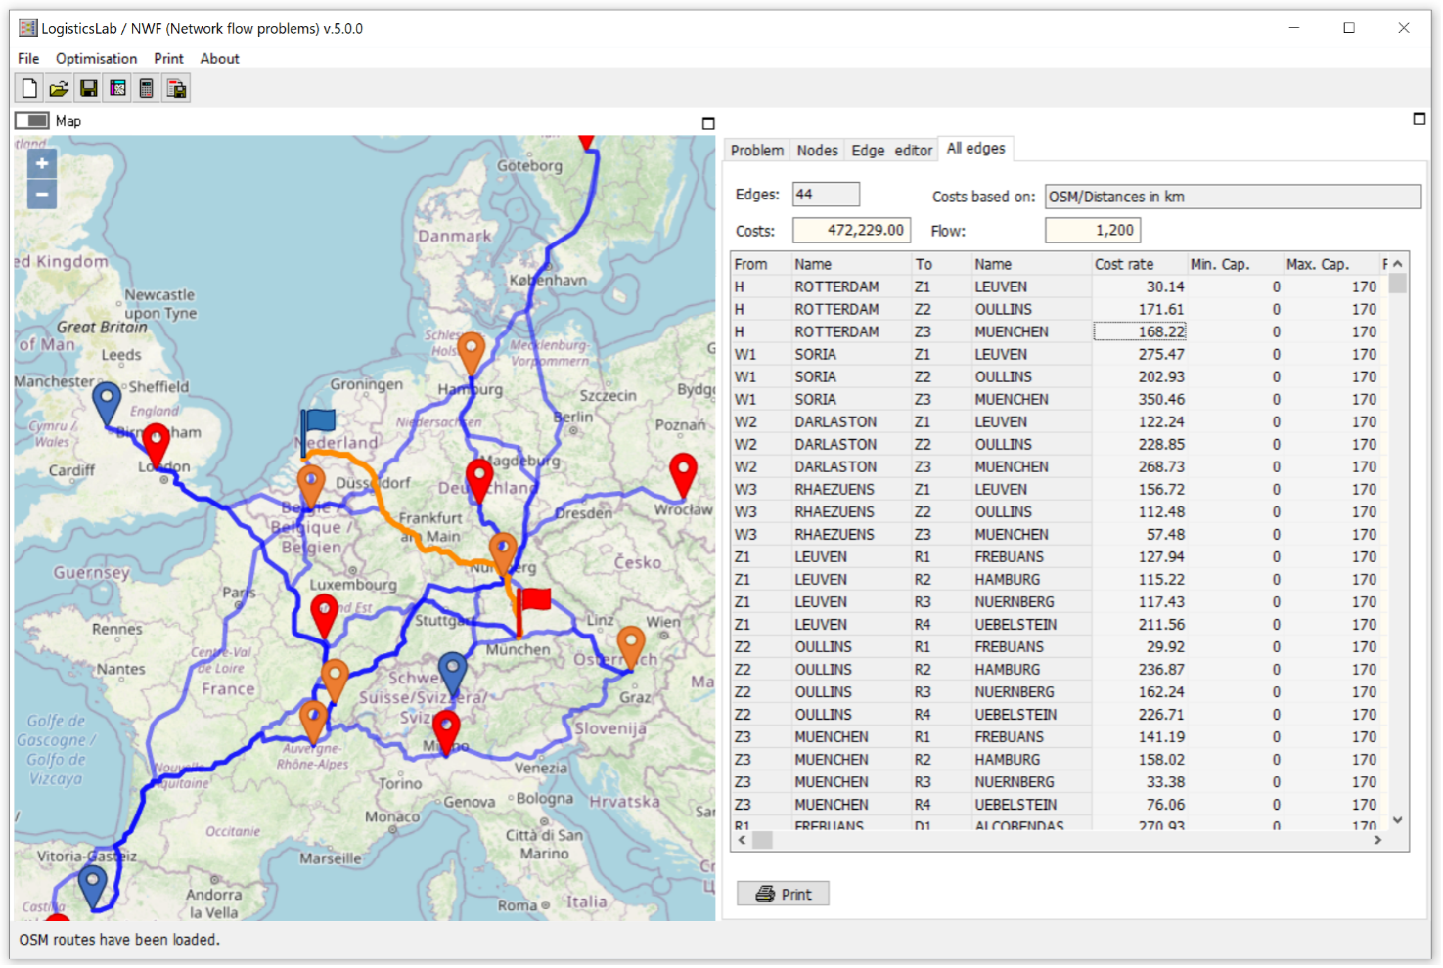Save using the floppy disk icon

[88, 89]
